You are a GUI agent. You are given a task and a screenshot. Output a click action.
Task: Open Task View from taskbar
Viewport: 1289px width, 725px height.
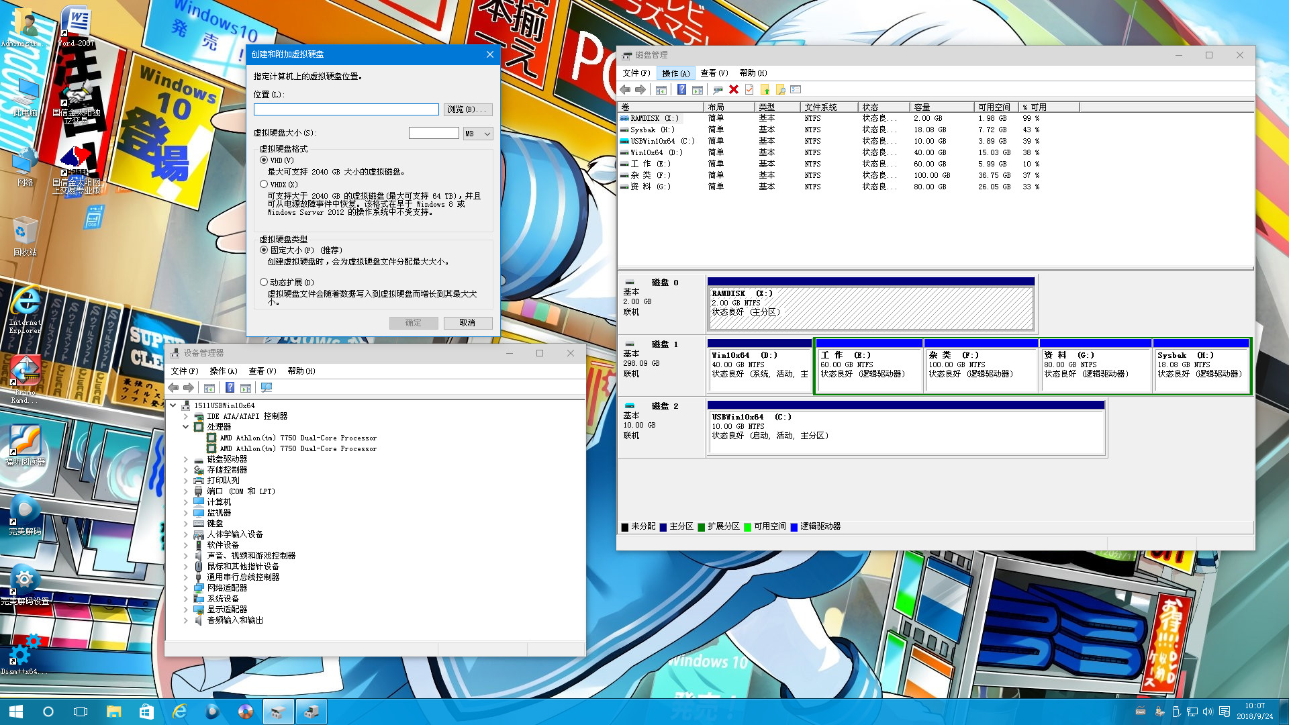[81, 712]
